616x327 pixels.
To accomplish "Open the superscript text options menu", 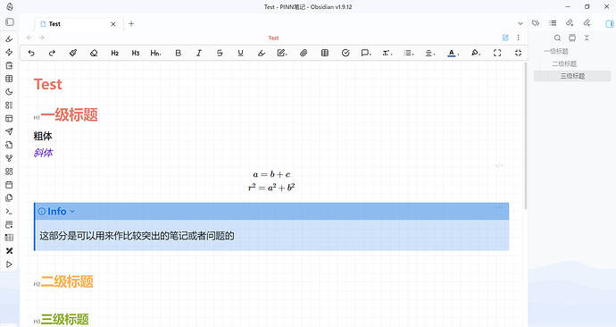I will [387, 53].
